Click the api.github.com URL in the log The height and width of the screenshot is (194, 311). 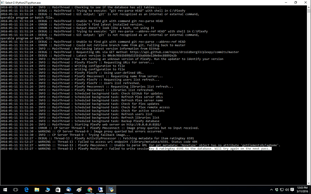(184, 52)
